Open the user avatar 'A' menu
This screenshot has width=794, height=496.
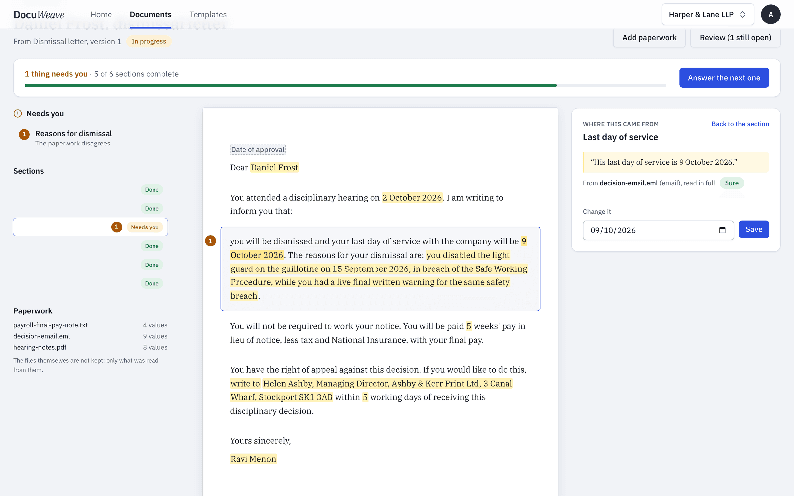point(771,14)
